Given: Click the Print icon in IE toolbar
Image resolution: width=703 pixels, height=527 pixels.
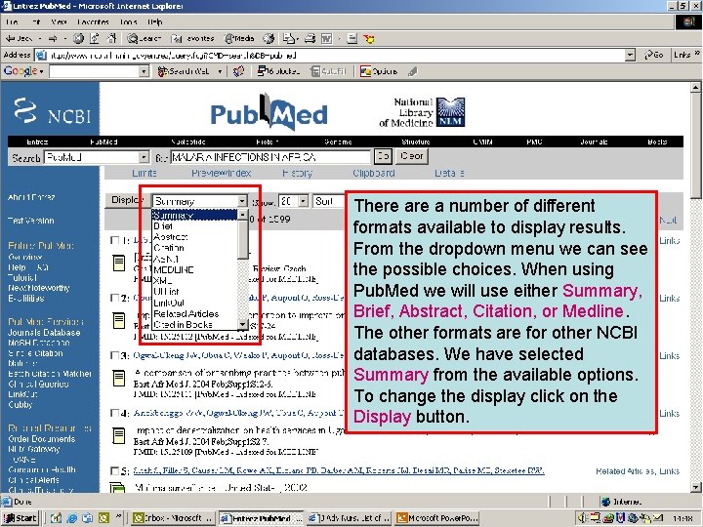Looking at the screenshot, I should point(310,39).
